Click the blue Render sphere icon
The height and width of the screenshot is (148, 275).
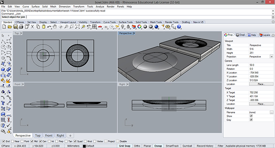click(x=156, y=27)
